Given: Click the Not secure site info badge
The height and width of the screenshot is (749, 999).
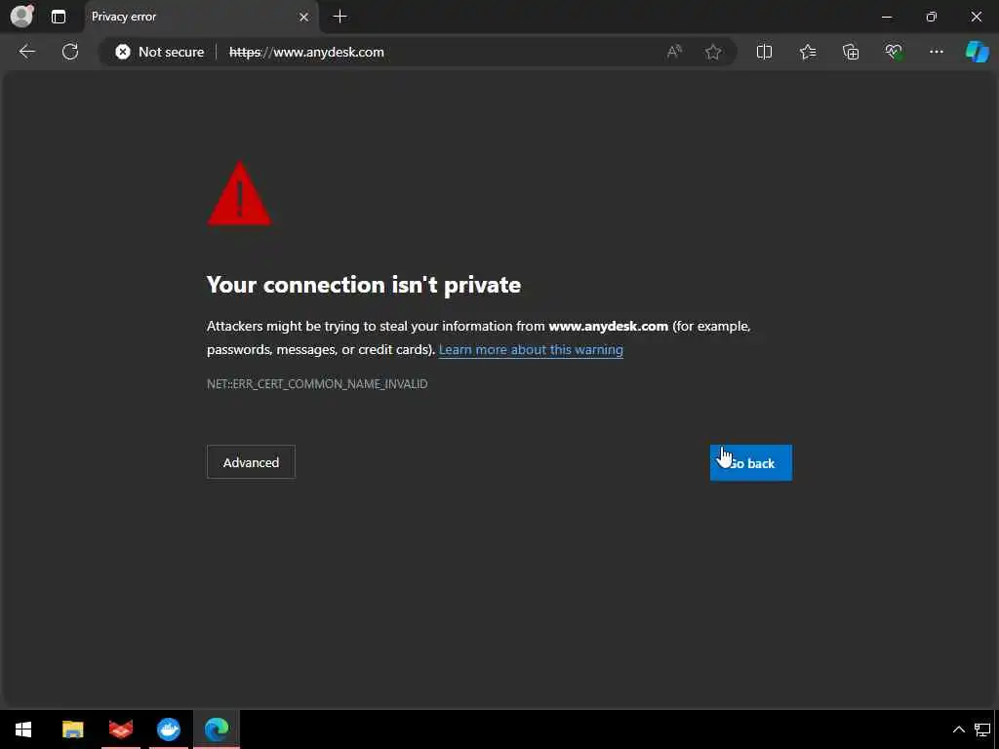Looking at the screenshot, I should (x=160, y=52).
